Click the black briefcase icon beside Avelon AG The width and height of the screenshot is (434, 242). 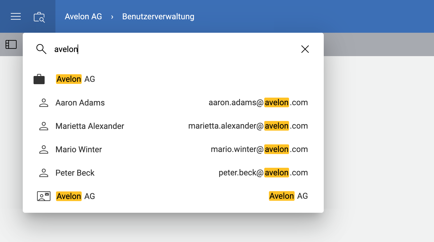click(39, 79)
